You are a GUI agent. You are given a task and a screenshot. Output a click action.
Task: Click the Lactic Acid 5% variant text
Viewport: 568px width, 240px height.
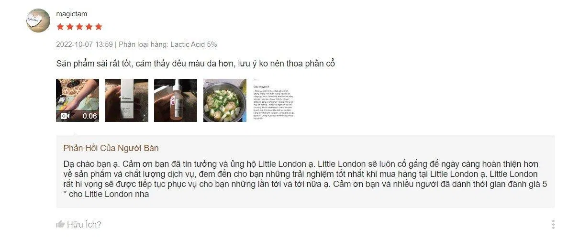[x=194, y=44]
